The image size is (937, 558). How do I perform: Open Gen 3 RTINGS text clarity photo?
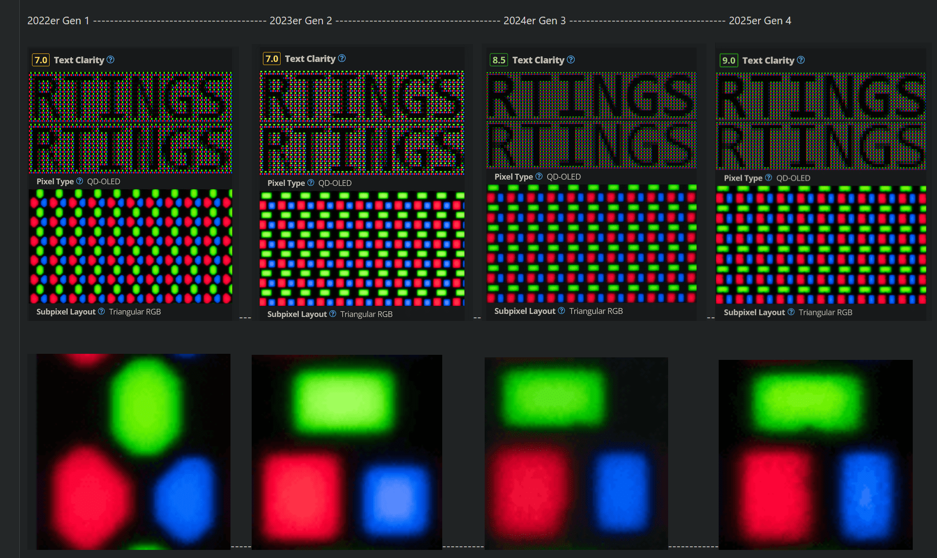(x=591, y=120)
